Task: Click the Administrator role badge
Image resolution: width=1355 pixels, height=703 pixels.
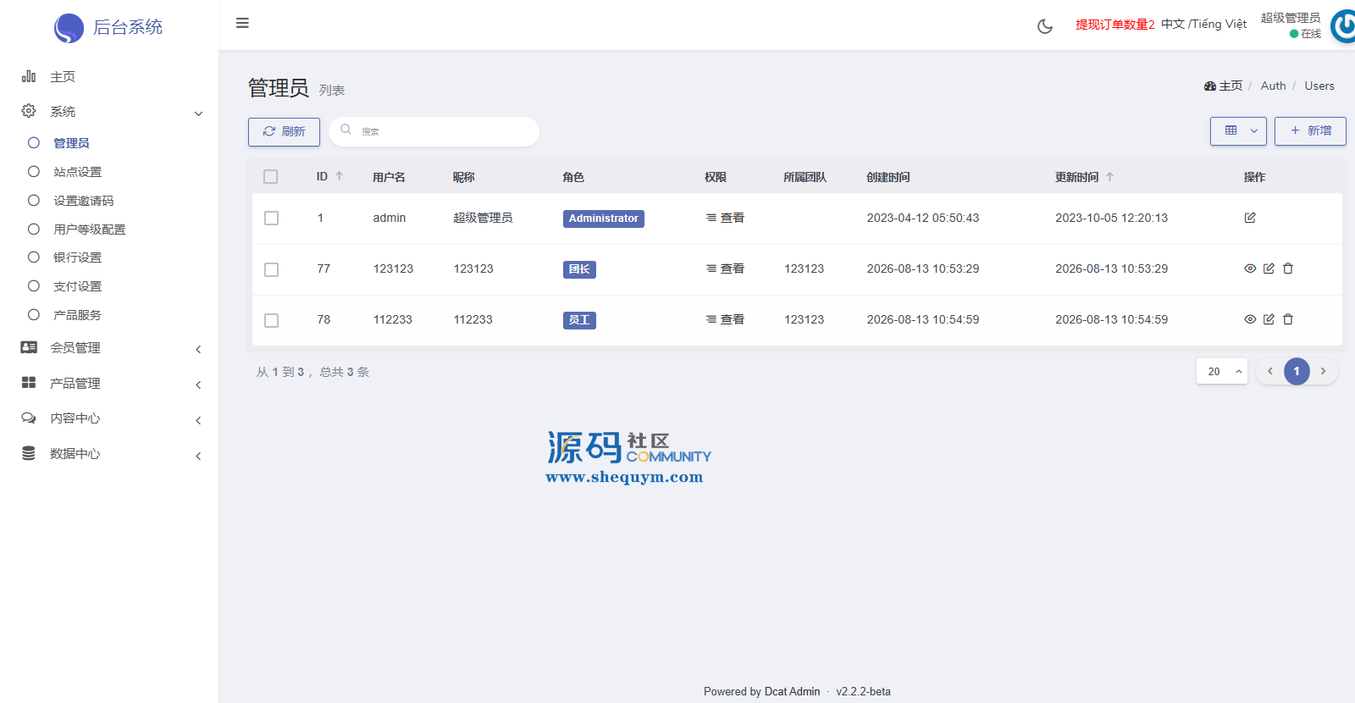Action: pyautogui.click(x=604, y=219)
